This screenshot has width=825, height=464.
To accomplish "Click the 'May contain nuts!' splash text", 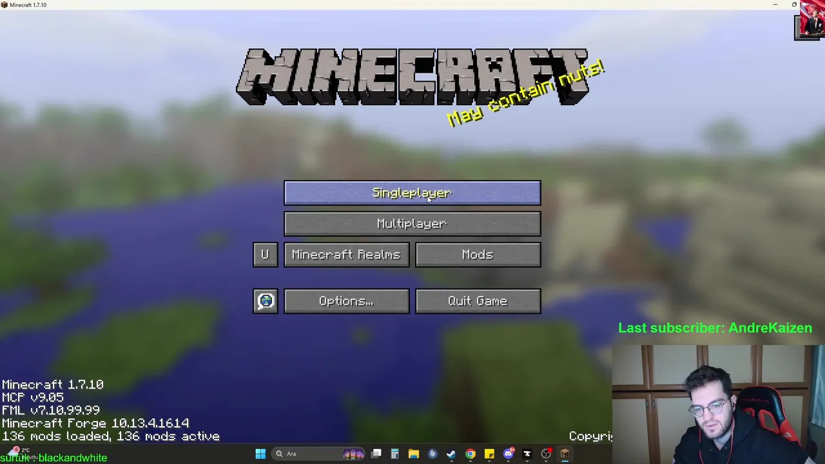I will point(525,94).
